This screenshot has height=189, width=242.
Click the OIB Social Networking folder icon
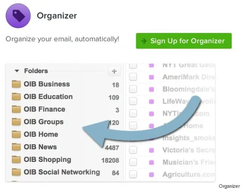[x=16, y=172]
